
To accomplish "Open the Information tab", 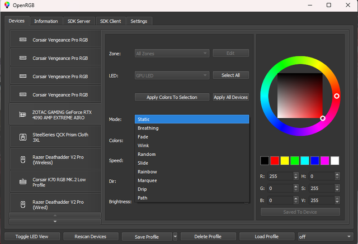I will [46, 21].
